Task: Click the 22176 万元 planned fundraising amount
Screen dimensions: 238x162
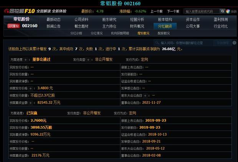Action: pos(40,155)
